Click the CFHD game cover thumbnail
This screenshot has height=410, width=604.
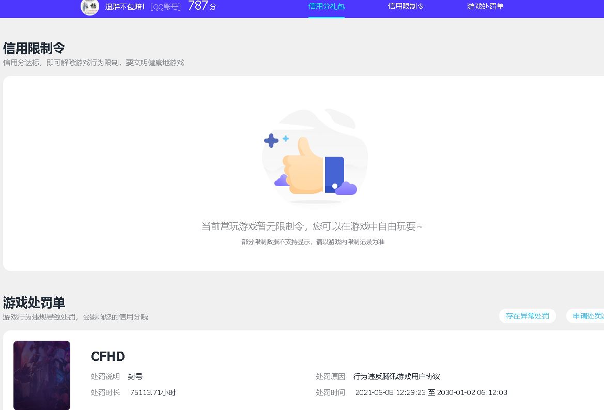41,375
